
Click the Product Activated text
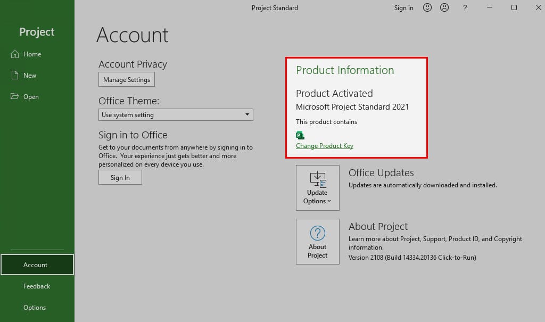click(x=334, y=93)
